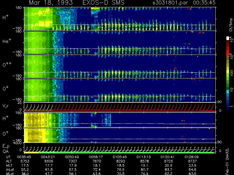Pick MLT value "23.9"
The width and height of the screenshot is (234, 175).
coord(193,165)
